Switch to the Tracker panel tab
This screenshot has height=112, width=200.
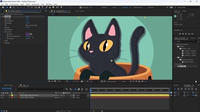(176, 85)
